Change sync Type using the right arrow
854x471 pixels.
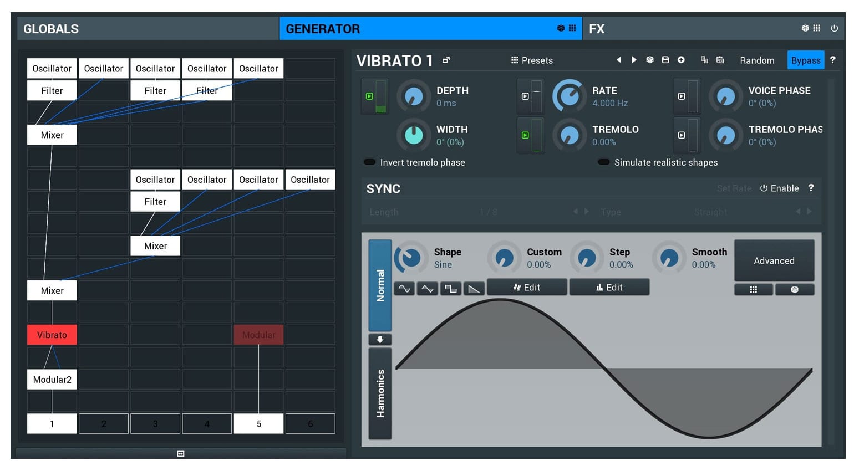pos(809,212)
